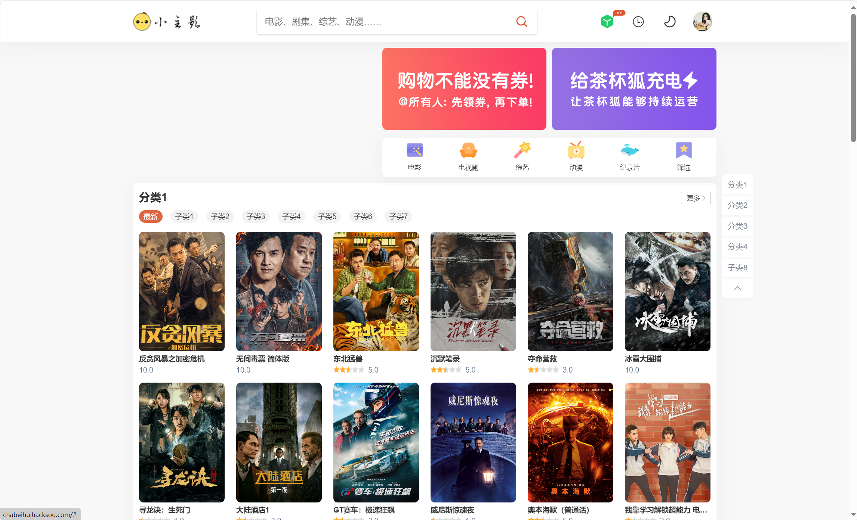Toggle dark mode moon icon
Viewport: 857px width, 520px height.
point(669,22)
